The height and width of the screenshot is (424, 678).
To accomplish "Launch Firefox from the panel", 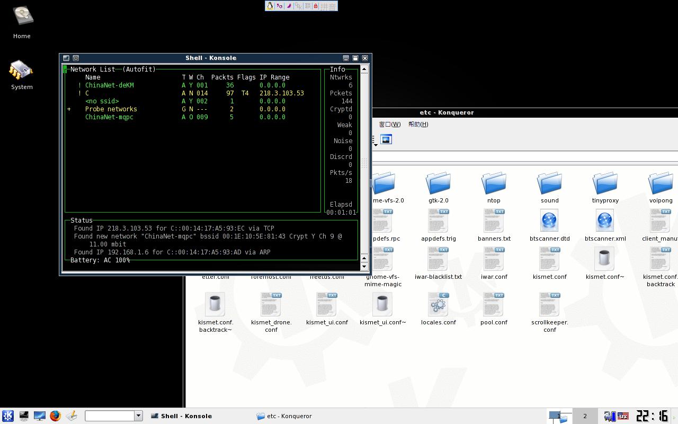I will pos(55,416).
